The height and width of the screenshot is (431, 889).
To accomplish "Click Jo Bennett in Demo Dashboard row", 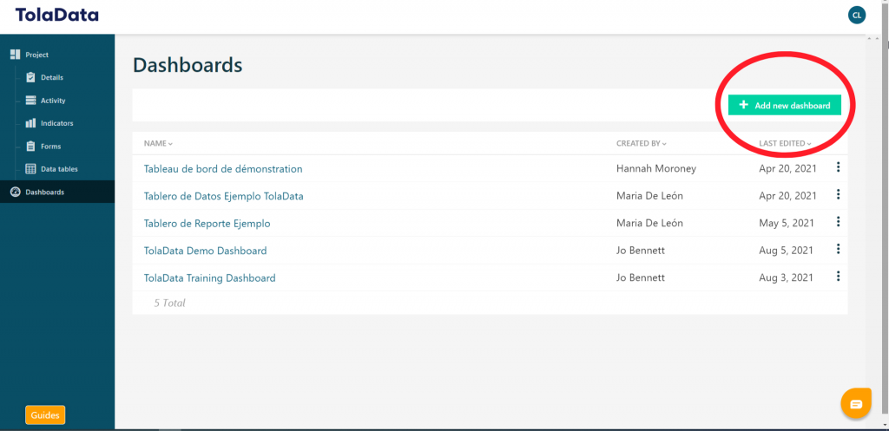I will (x=641, y=251).
